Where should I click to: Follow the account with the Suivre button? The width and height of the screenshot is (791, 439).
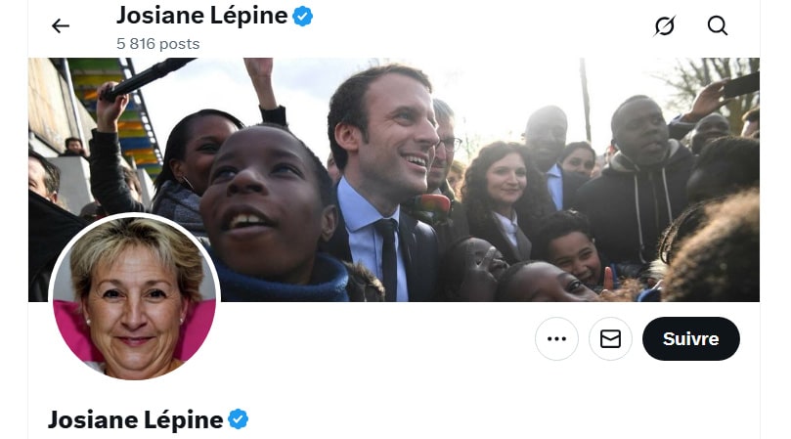(x=690, y=339)
